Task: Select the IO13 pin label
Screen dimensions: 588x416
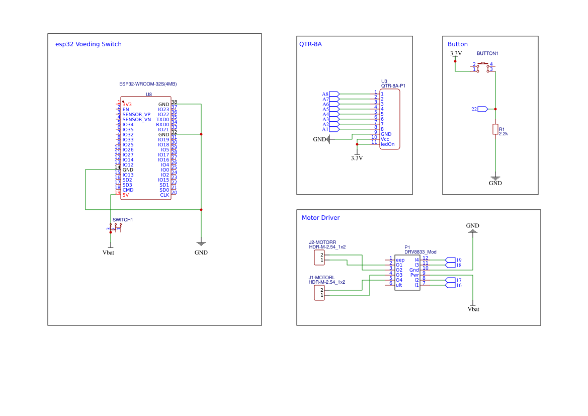Action: [x=128, y=175]
